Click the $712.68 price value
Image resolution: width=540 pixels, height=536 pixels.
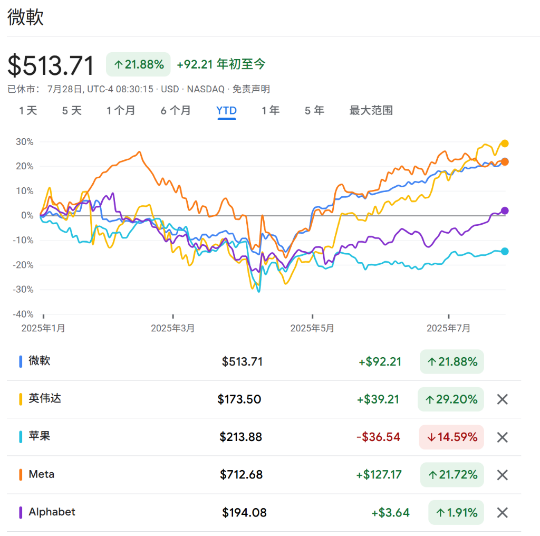(x=241, y=475)
